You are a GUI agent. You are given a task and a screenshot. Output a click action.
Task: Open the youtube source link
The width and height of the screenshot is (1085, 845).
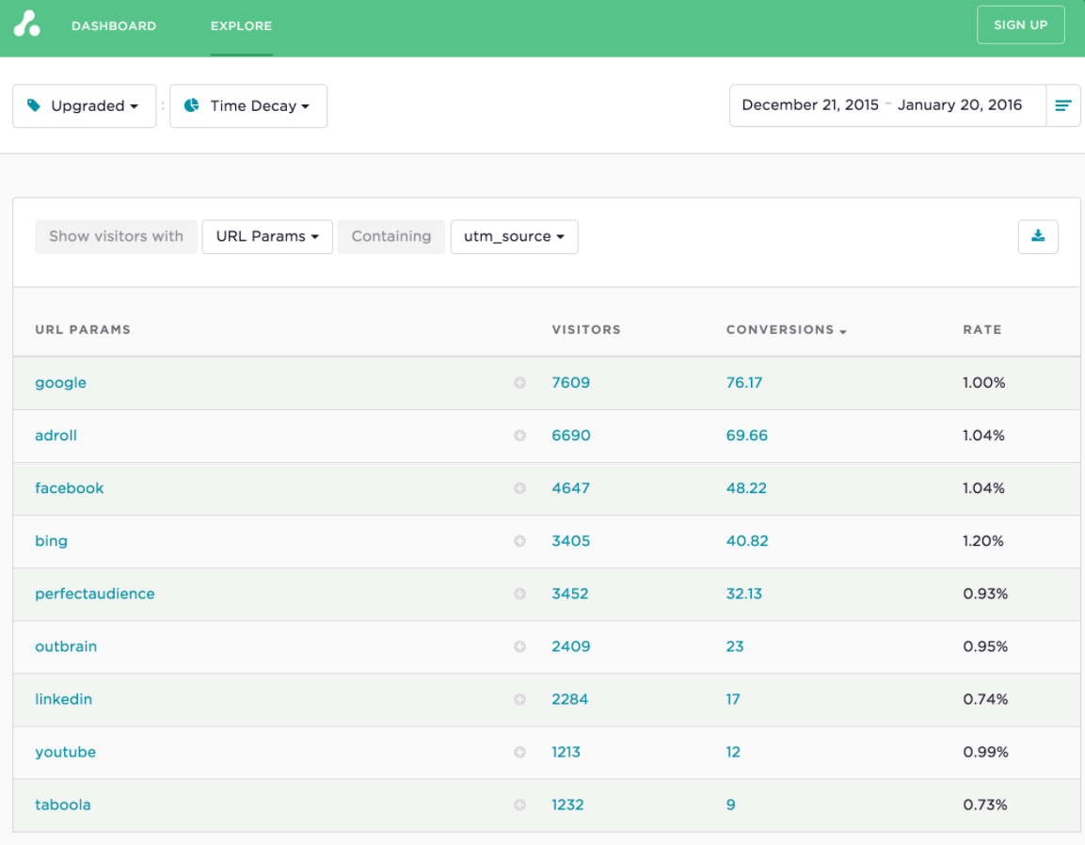(x=66, y=752)
